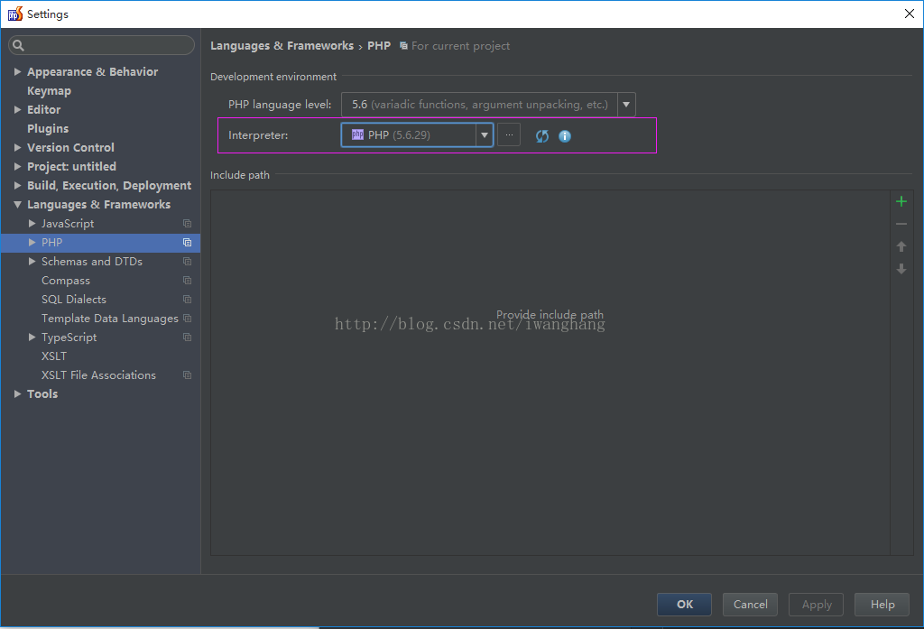Open Template Data Languages page
This screenshot has width=924, height=629.
click(x=109, y=319)
